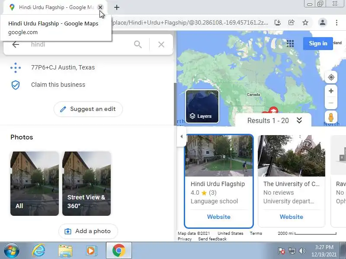
Task: Close the Hindi Urdu Flagship browser tab
Action: coord(100,7)
